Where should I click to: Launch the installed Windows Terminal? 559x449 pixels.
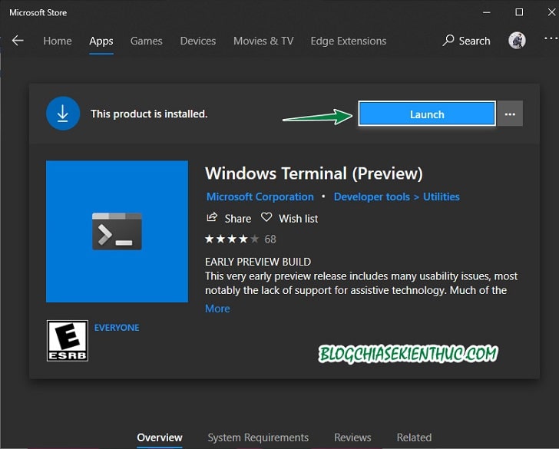tap(427, 114)
